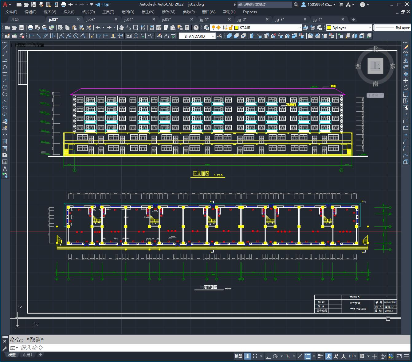Click the Undo arrow in quick access toolbar

click(x=71, y=5)
